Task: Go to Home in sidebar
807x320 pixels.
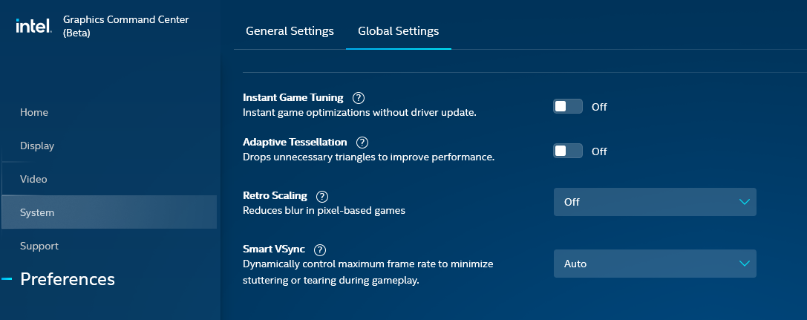Action: coord(34,112)
